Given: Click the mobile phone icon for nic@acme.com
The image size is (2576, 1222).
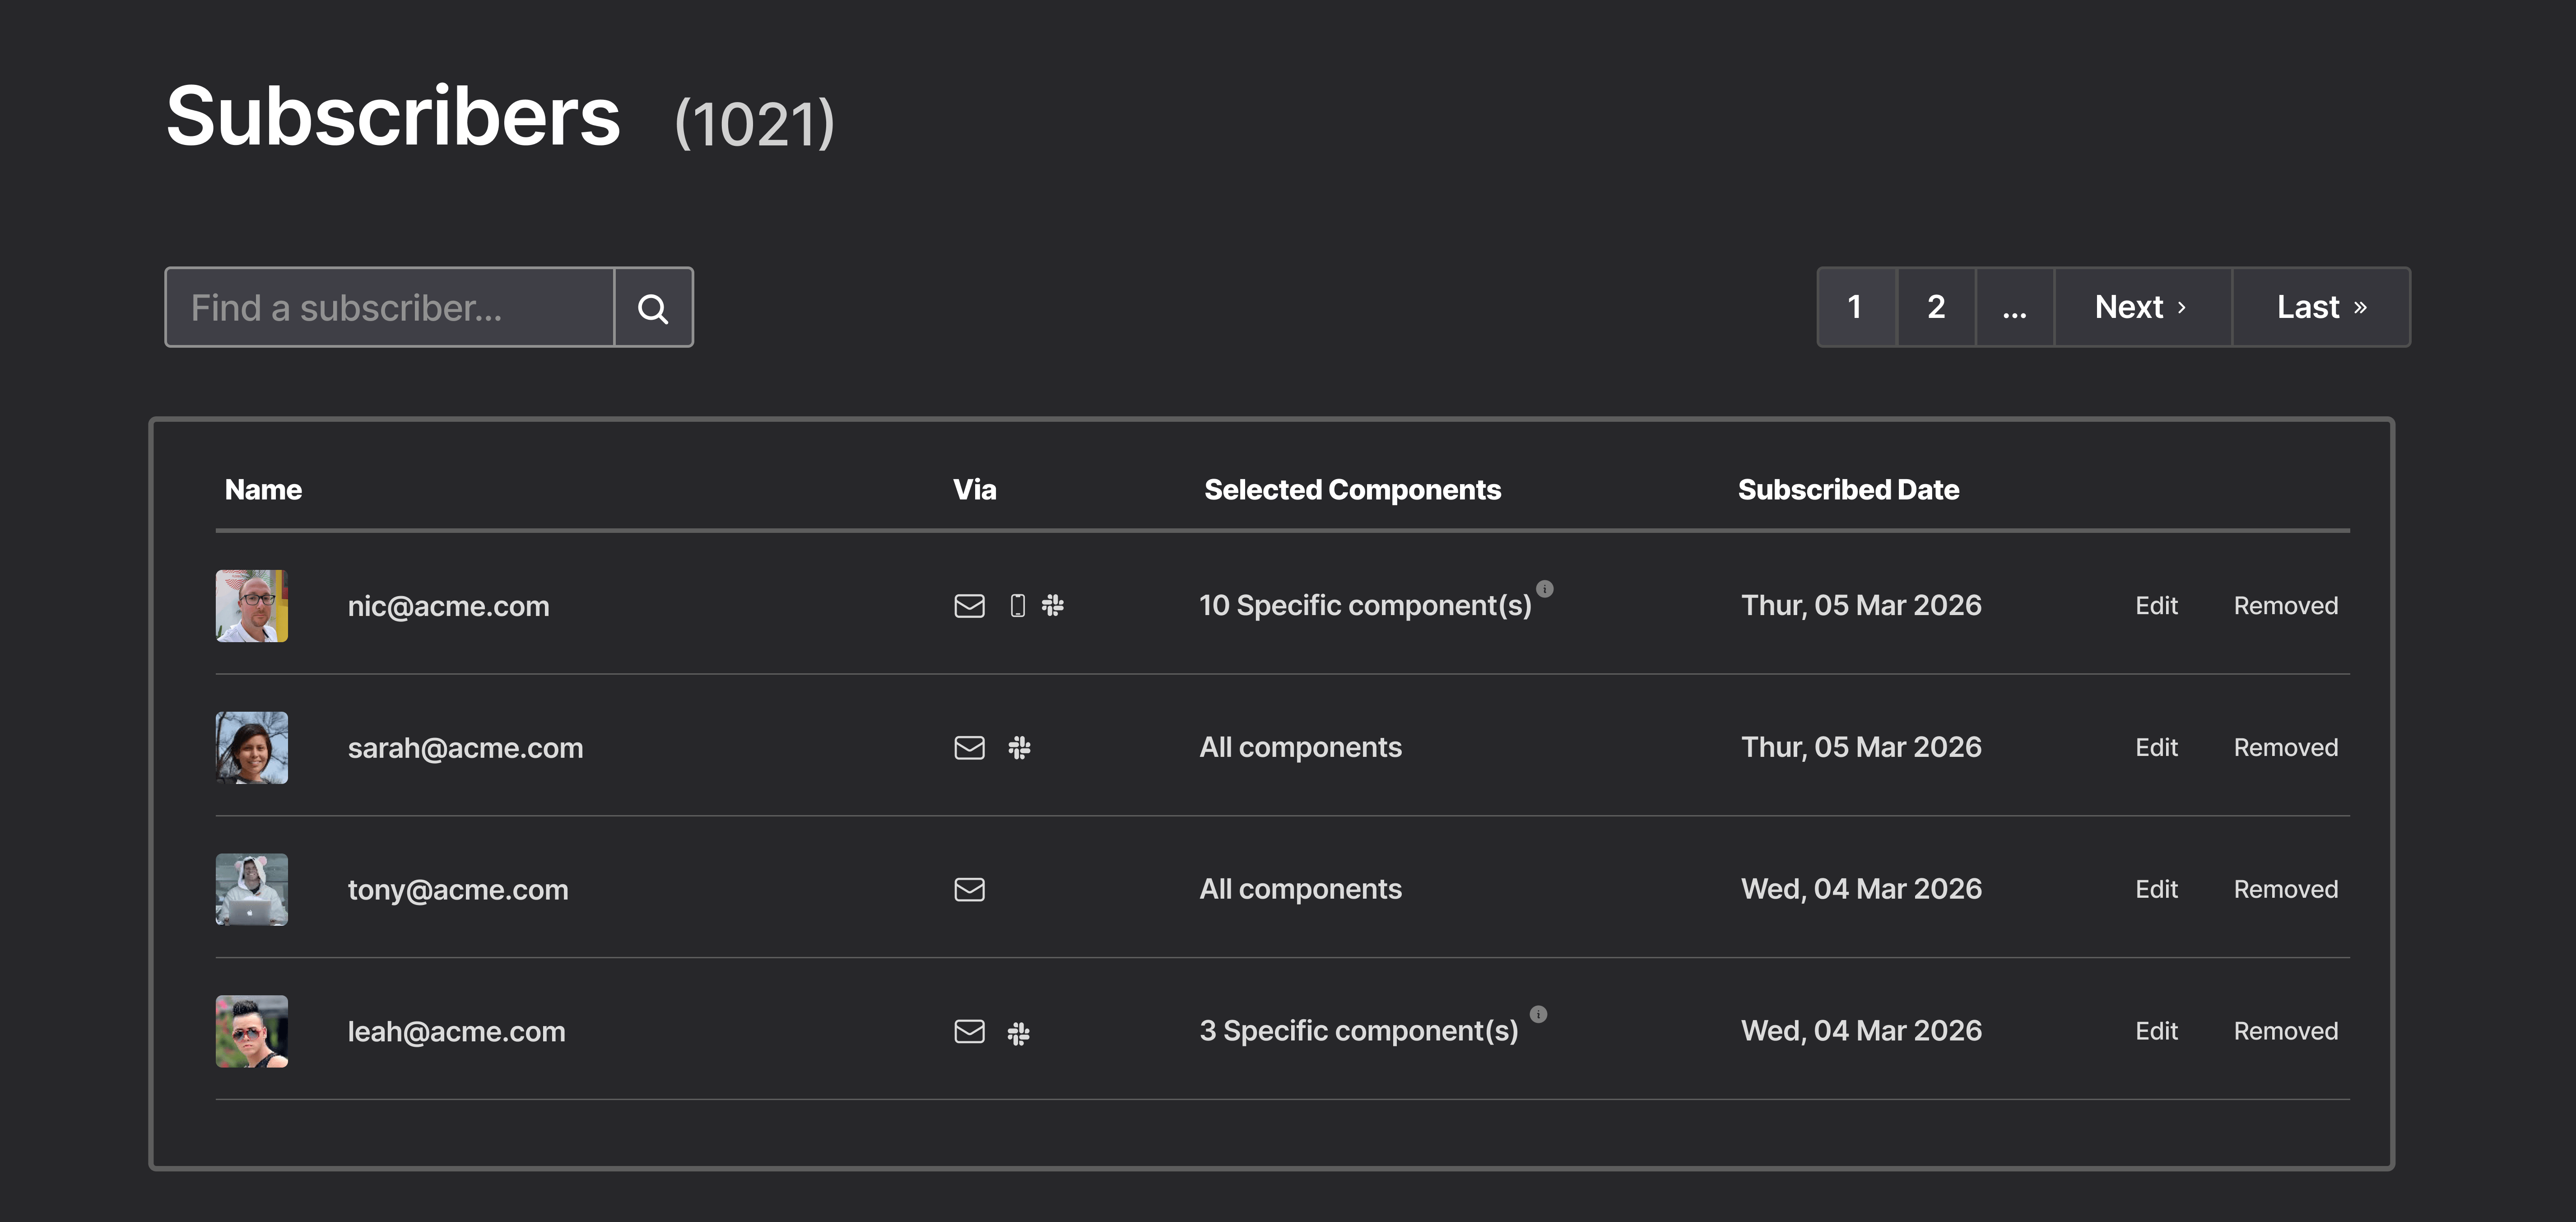Looking at the screenshot, I should click(x=1018, y=605).
